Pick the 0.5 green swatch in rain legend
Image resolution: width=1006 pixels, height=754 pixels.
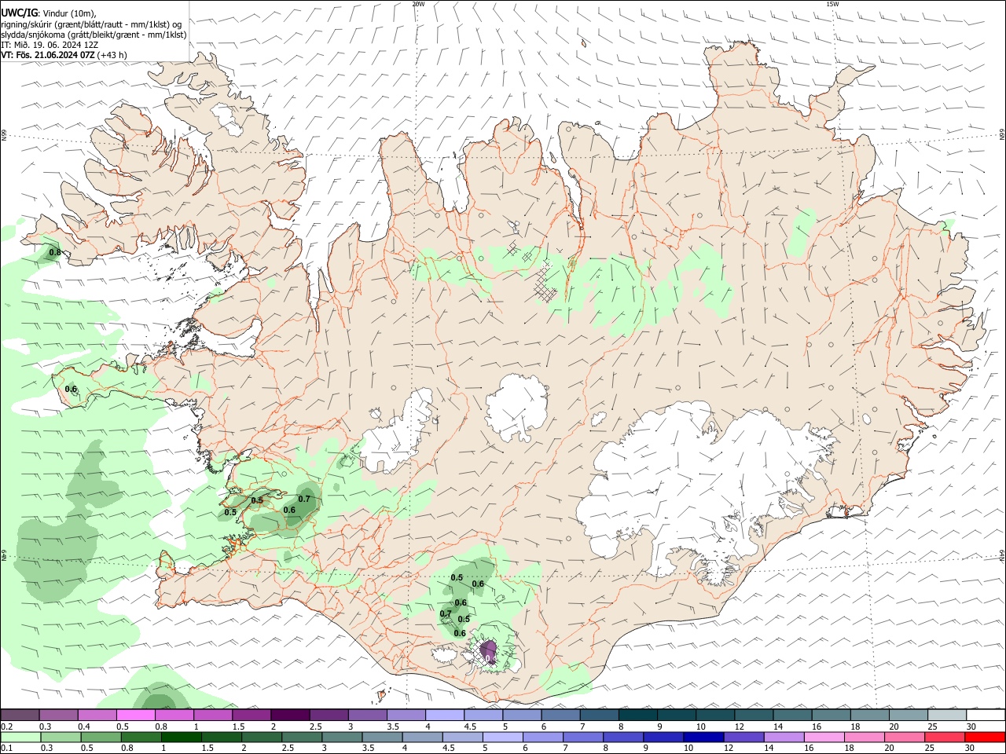click(x=101, y=737)
